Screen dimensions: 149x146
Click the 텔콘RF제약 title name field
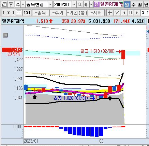pyautogui.click(x=111, y=4)
